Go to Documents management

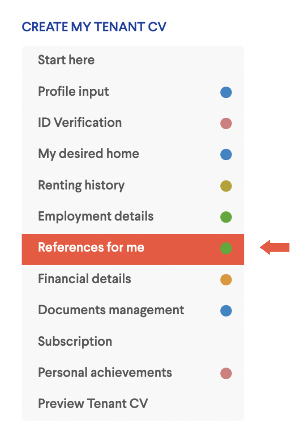[x=133, y=310]
